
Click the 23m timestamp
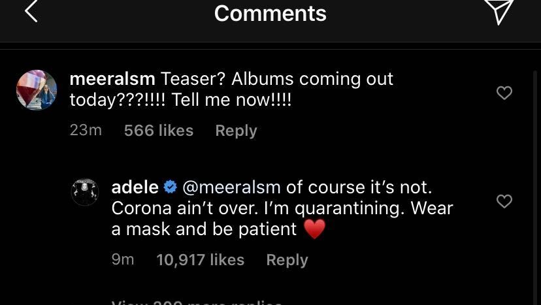[86, 131]
